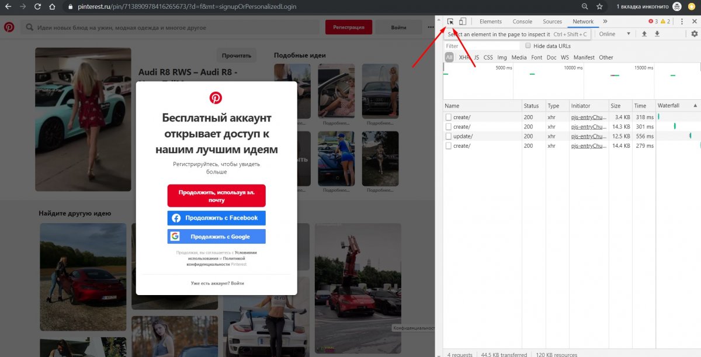Open the Pinterest header three-dot menu

click(x=432, y=27)
